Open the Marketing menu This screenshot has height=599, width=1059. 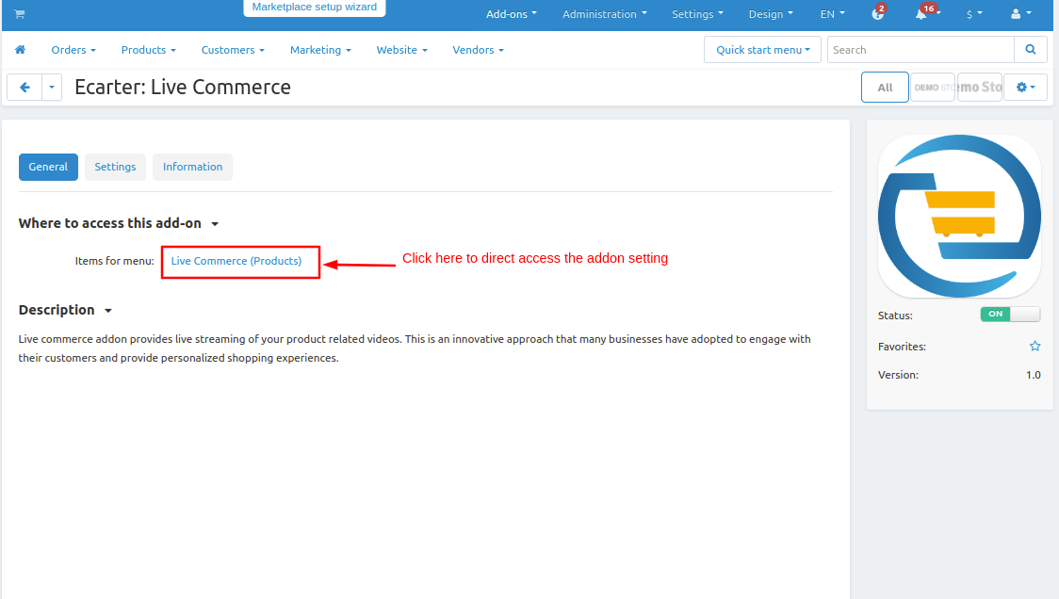coord(320,50)
